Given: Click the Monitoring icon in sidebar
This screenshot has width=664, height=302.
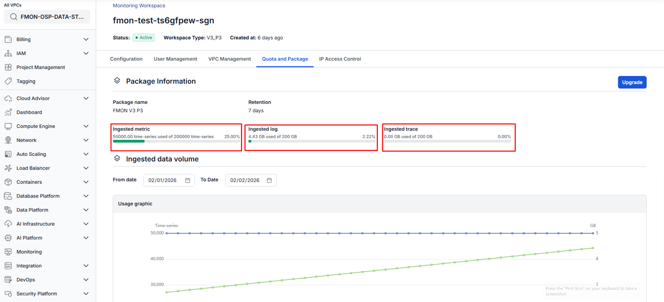Looking at the screenshot, I should (x=8, y=252).
